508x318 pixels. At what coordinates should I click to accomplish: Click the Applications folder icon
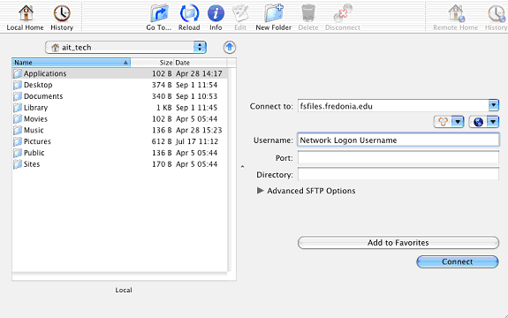18,74
